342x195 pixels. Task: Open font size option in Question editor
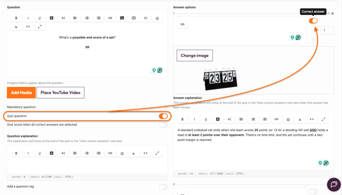click(x=63, y=18)
